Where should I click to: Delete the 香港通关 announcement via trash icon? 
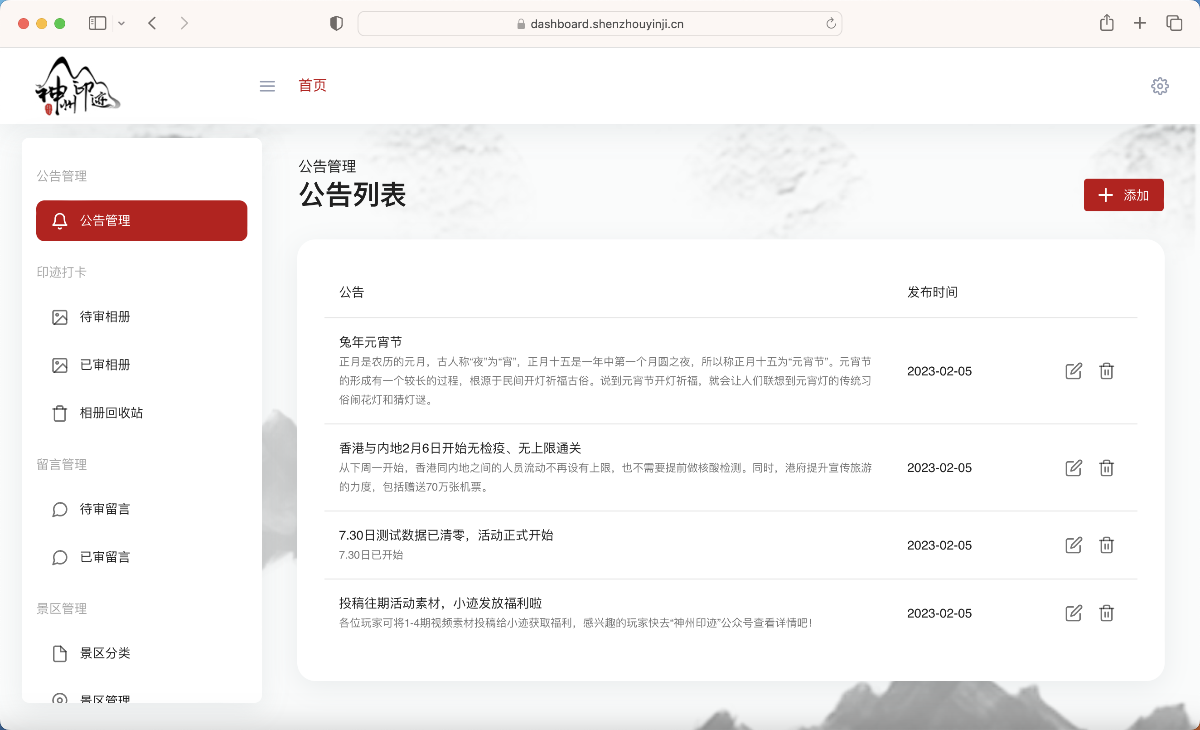pos(1107,468)
